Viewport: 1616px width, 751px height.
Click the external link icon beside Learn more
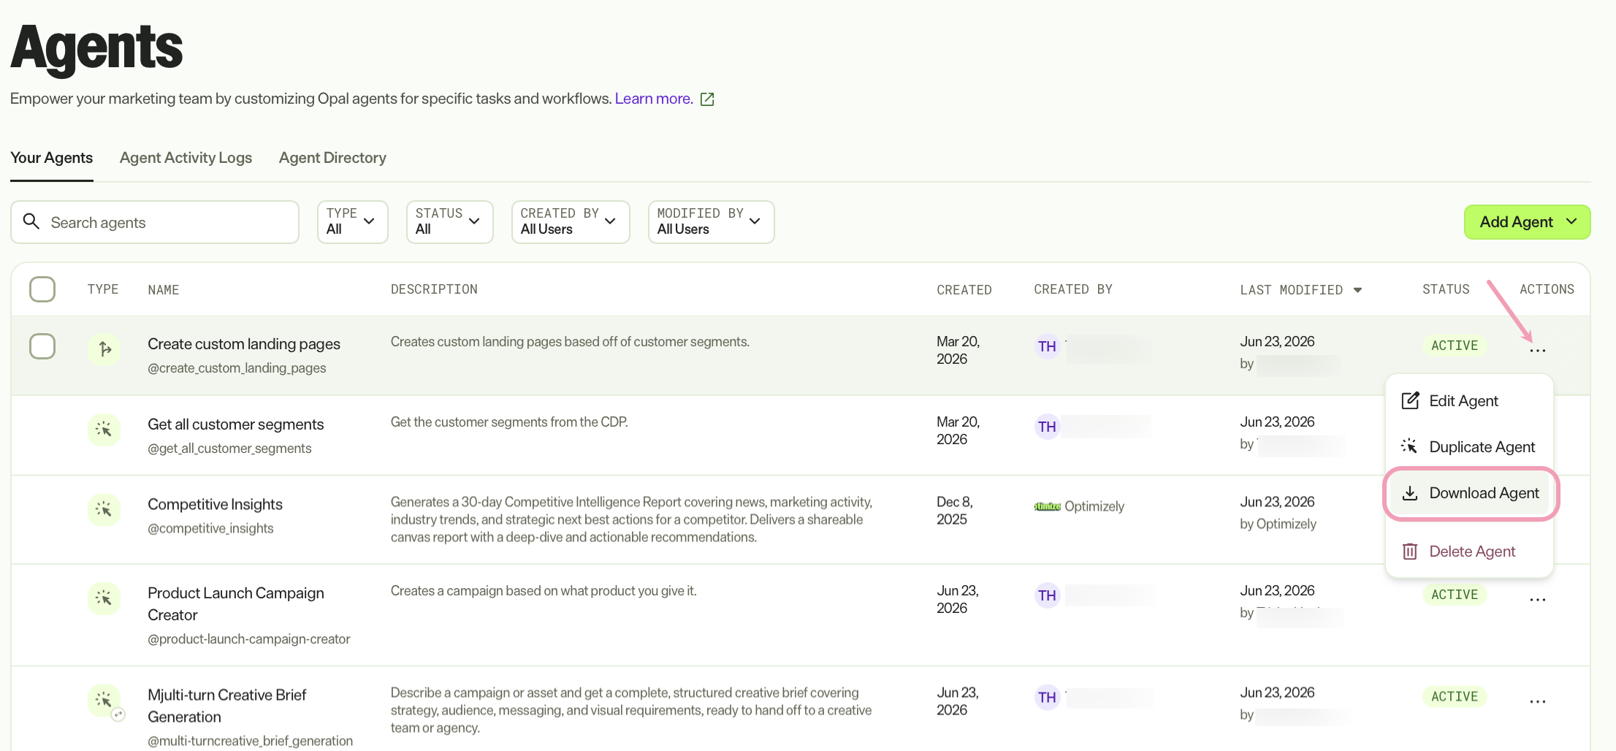pos(707,99)
